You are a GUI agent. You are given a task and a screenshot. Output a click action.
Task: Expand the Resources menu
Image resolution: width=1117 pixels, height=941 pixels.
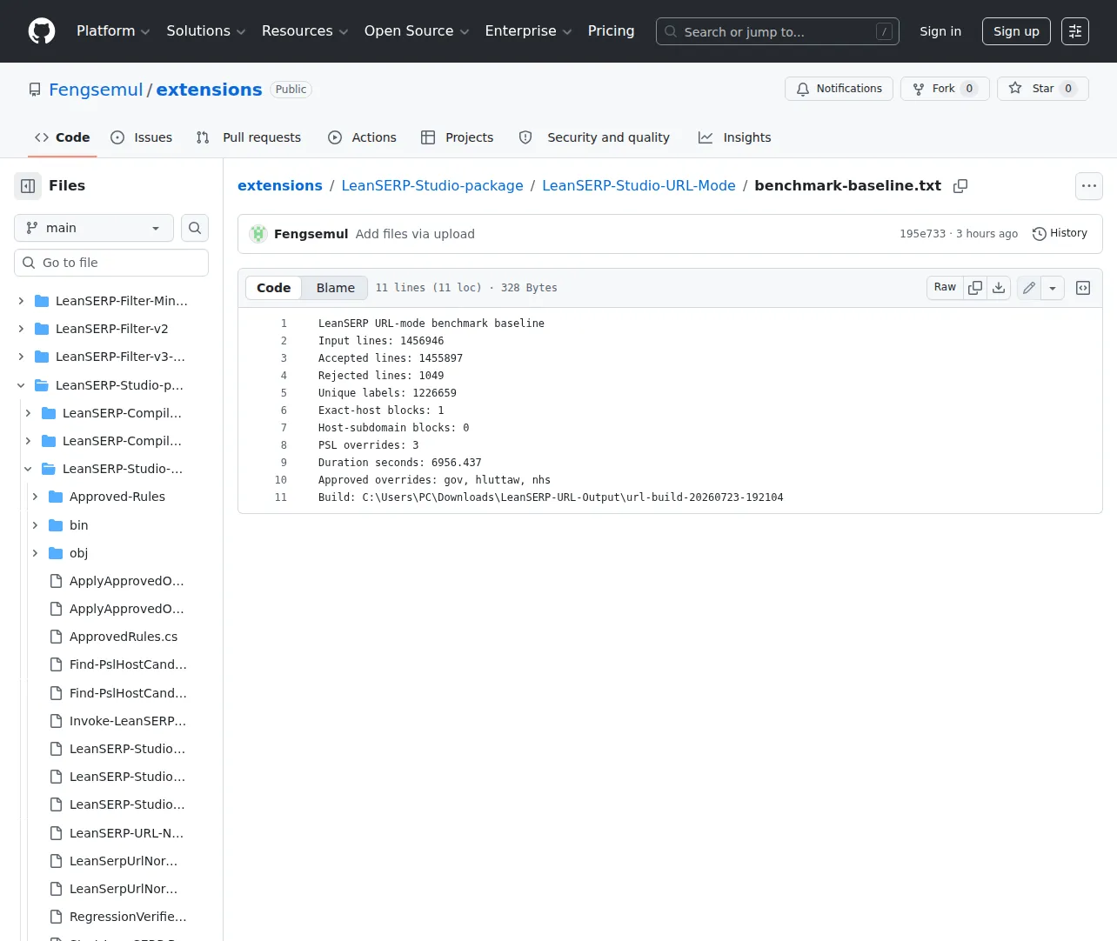(x=305, y=31)
